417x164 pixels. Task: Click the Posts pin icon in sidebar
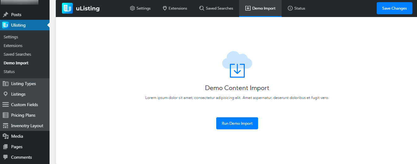(x=6, y=15)
